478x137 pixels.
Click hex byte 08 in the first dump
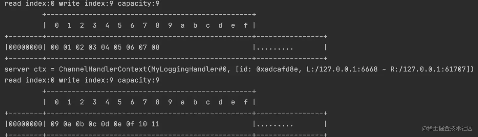tap(155, 47)
